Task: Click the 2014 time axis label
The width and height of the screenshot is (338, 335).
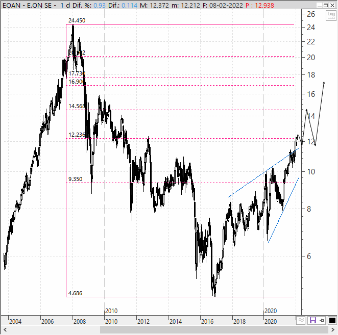Action: pos(176,322)
